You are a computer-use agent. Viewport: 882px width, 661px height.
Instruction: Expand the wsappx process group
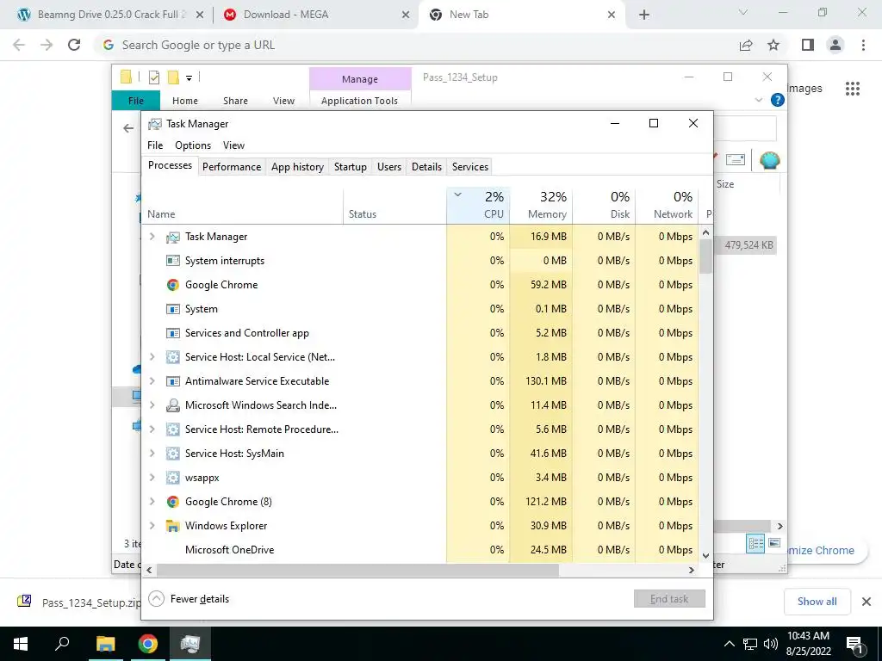point(152,478)
